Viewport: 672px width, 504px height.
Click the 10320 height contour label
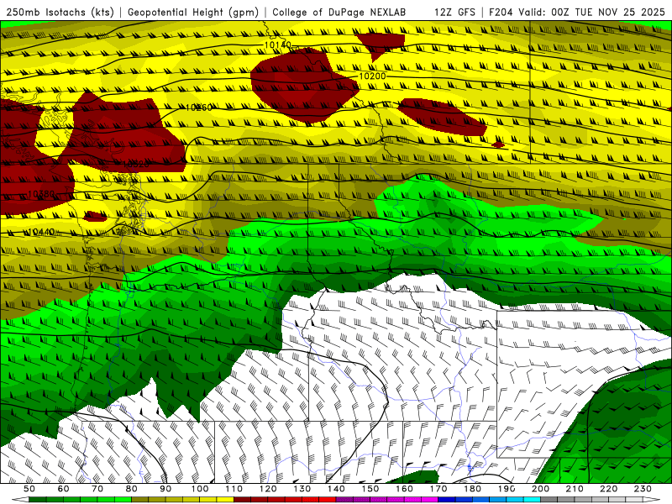pyautogui.click(x=136, y=164)
